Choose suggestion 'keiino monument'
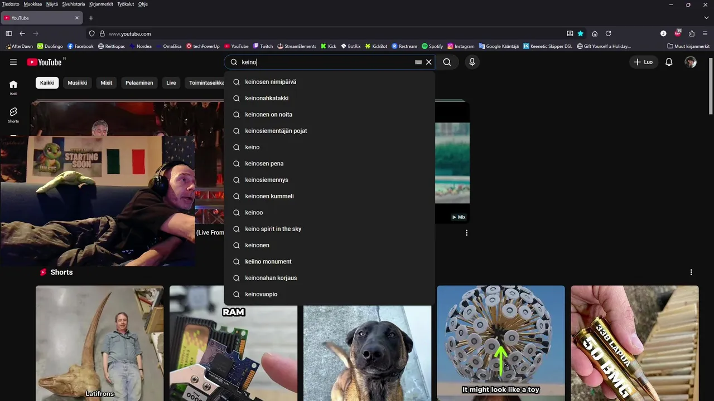 coord(329,262)
